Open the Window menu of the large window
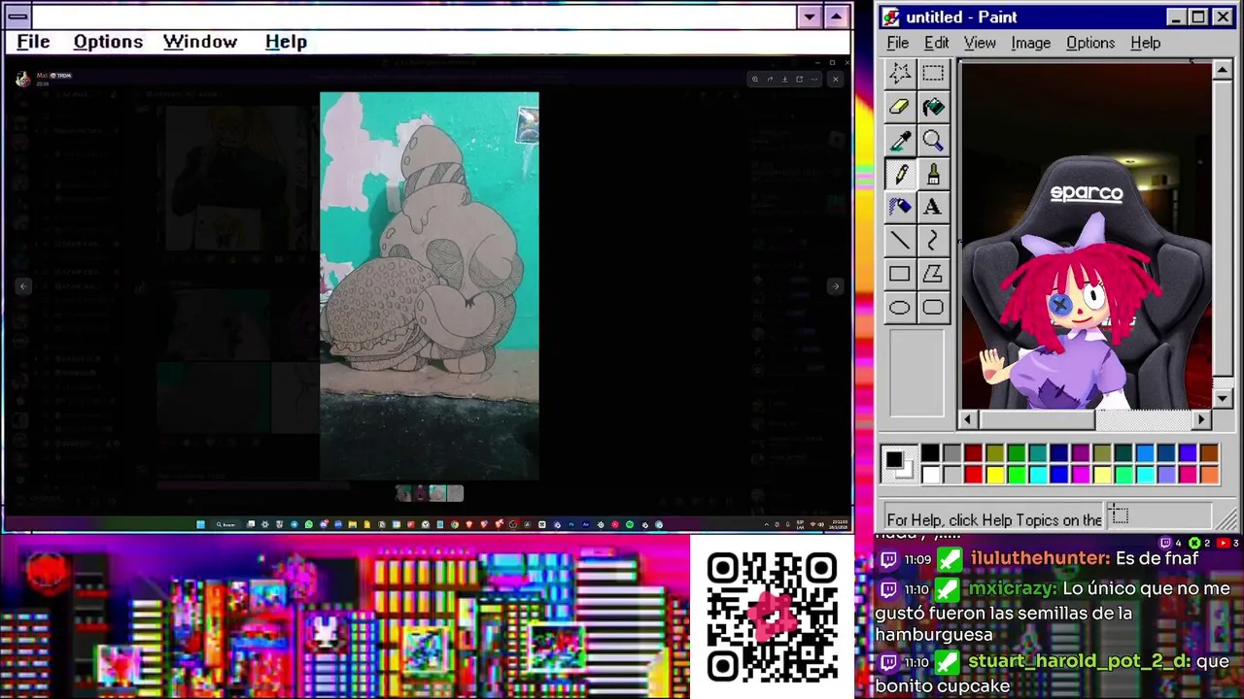This screenshot has height=699, width=1244. [200, 42]
